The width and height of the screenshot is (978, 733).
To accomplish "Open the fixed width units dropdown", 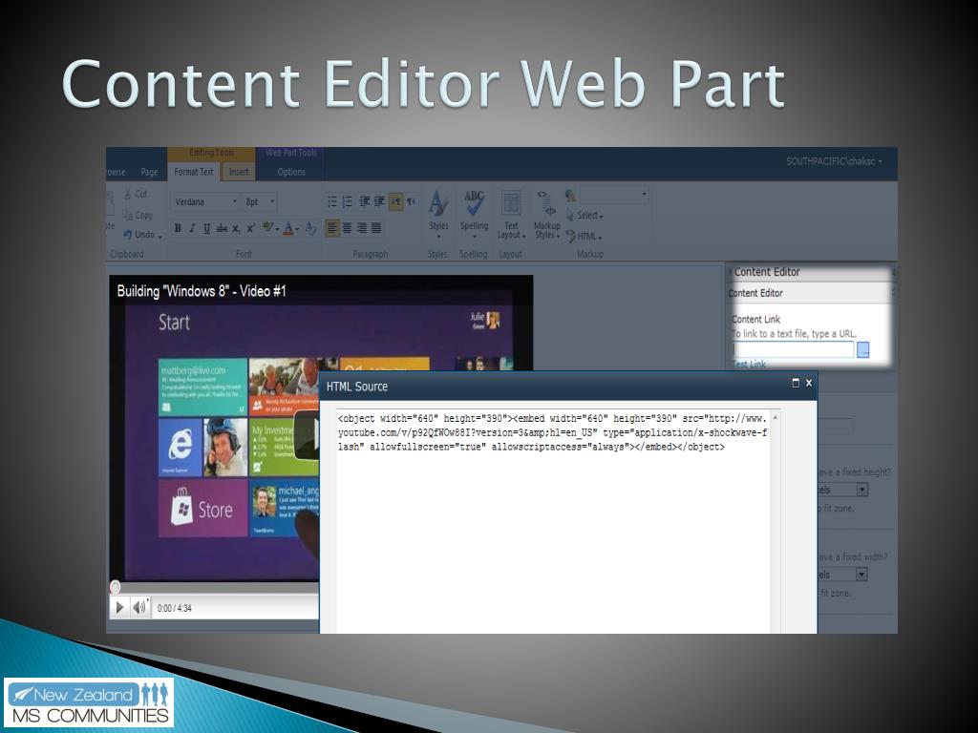I will pos(862,574).
